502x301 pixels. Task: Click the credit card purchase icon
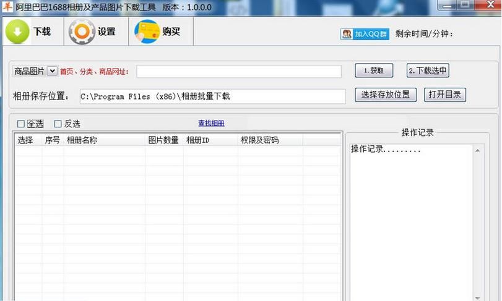(147, 32)
